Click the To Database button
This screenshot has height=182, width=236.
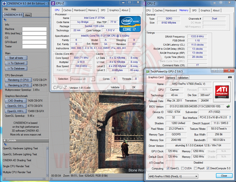tap(16, 69)
